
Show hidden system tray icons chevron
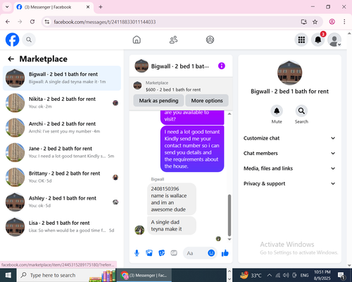[x=270, y=275]
